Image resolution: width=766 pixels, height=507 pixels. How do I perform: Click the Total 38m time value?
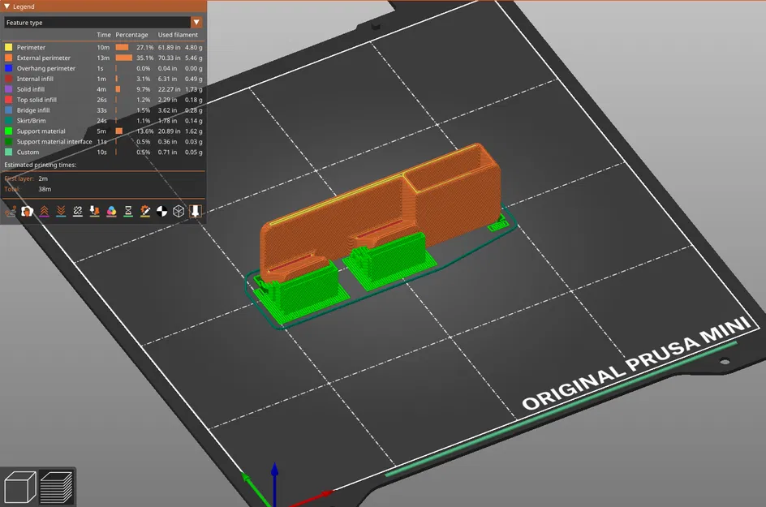[x=45, y=189]
